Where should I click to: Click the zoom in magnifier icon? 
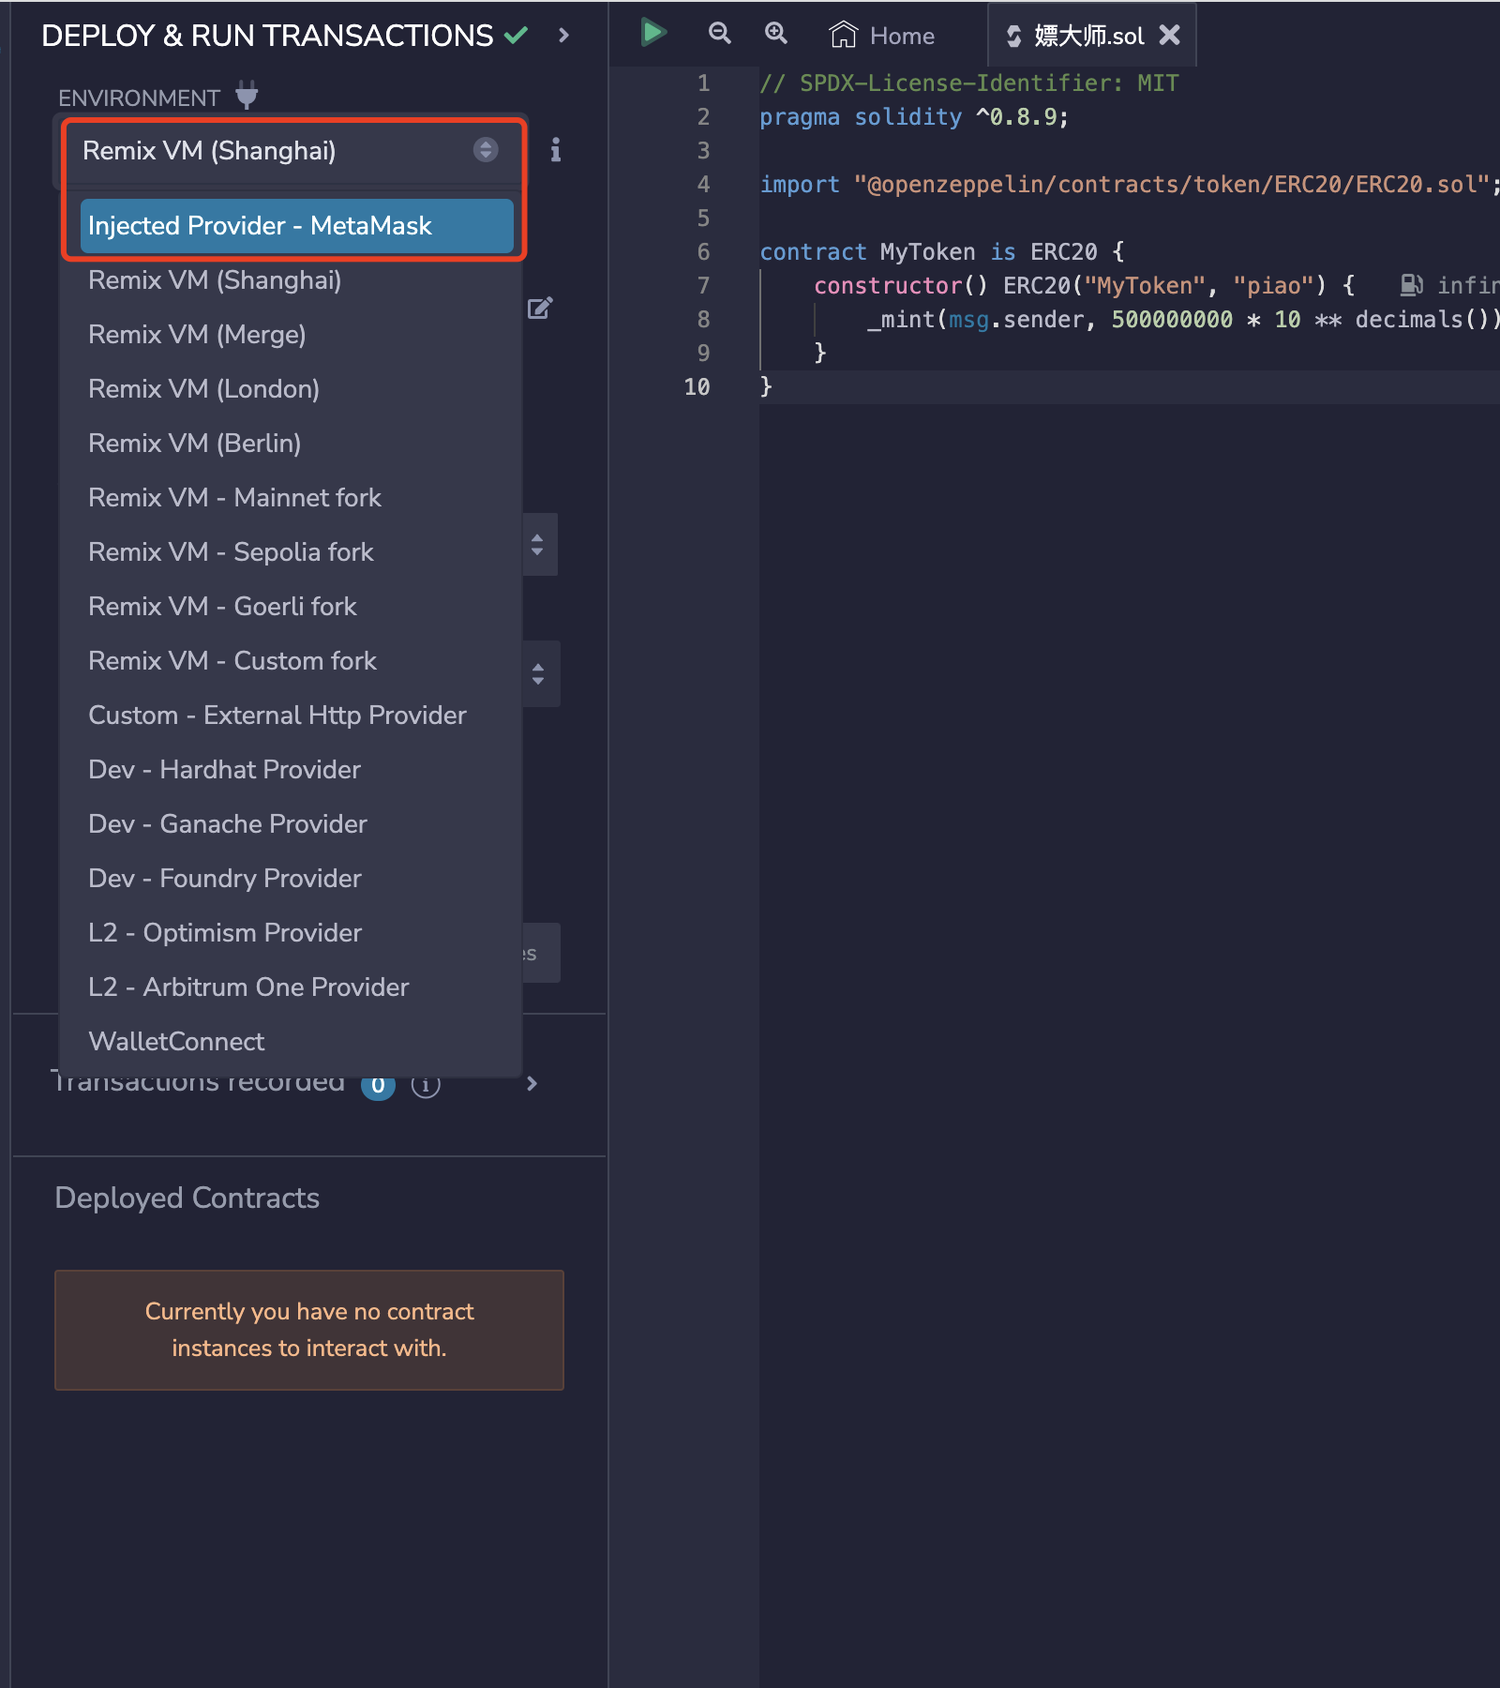(x=775, y=34)
